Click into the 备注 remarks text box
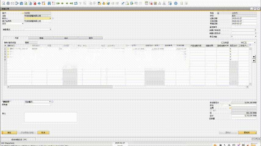 [x=51, y=117]
